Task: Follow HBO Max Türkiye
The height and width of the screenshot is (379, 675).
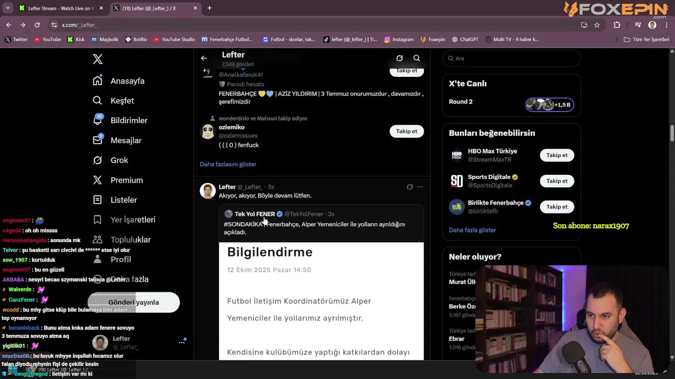Action: [x=557, y=155]
